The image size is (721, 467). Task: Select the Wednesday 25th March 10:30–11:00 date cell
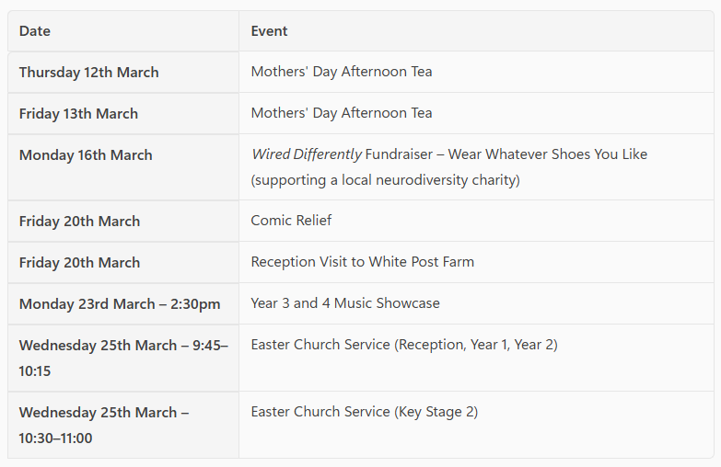click(103, 425)
